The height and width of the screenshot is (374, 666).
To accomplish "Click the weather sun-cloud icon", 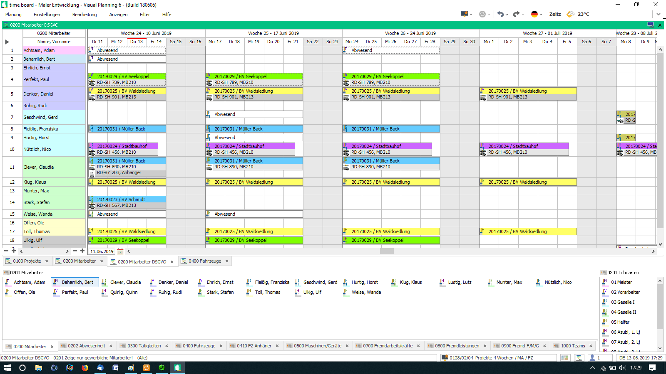I will pyautogui.click(x=570, y=14).
